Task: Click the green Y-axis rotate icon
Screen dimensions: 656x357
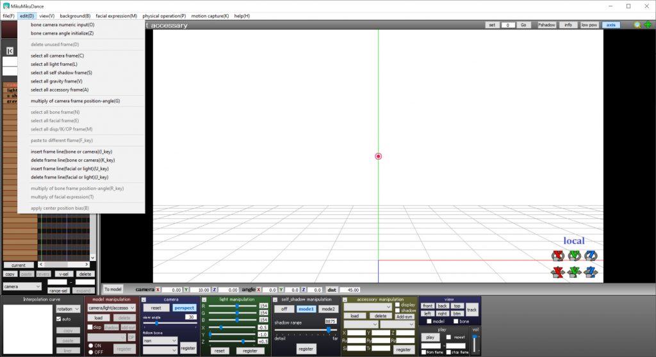Action: pyautogui.click(x=575, y=255)
